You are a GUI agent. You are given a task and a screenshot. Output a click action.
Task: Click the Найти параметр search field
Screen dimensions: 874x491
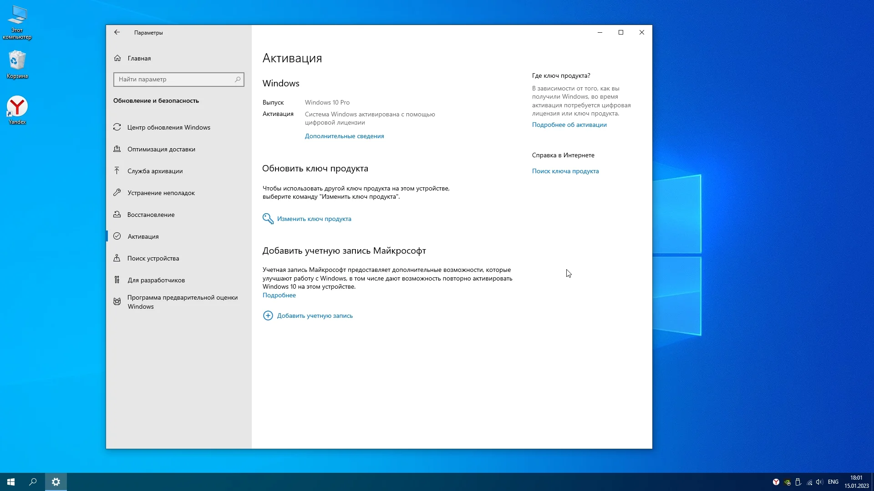[175, 80]
